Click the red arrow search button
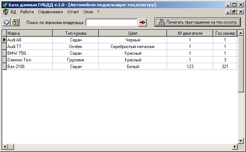Image resolution: width=246 pixels, height=152 pixels. click(x=142, y=23)
